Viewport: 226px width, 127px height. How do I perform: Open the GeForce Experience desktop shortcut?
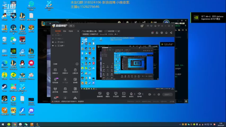pos(13,53)
